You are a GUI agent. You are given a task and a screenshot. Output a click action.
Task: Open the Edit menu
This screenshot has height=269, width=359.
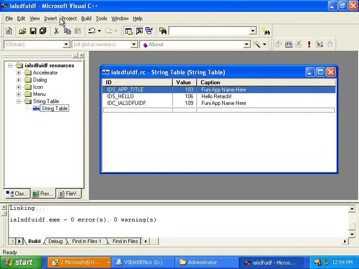pos(21,18)
